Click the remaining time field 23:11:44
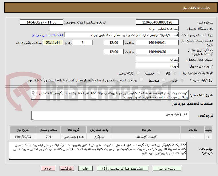Viewport: 218px width, 176px height. coord(53,43)
